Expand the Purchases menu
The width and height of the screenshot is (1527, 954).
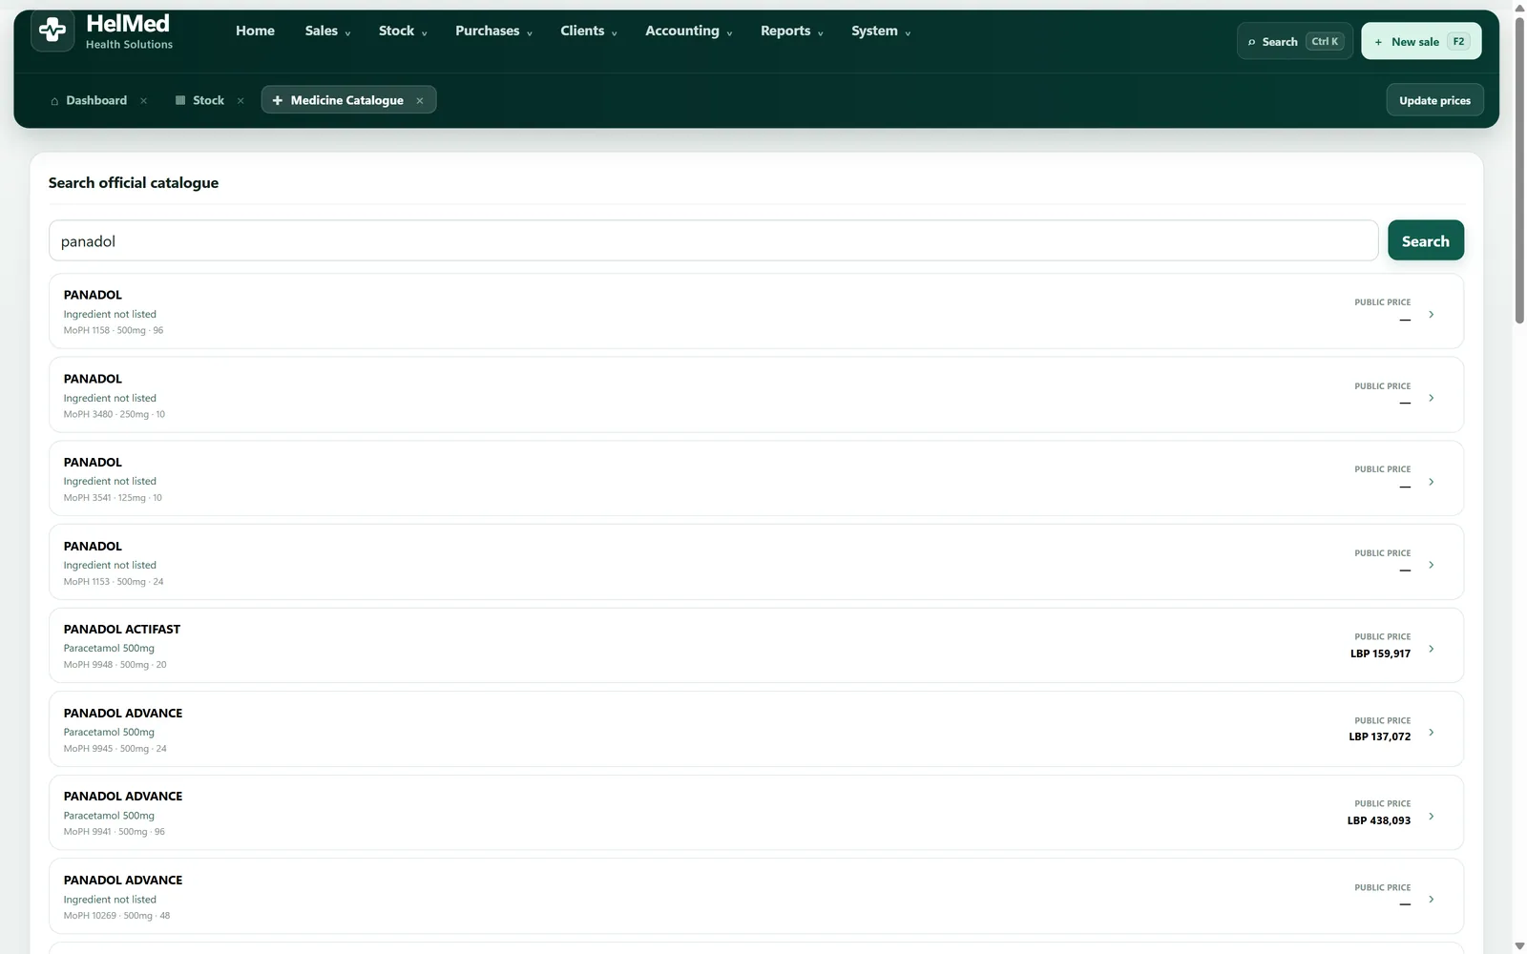493,31
